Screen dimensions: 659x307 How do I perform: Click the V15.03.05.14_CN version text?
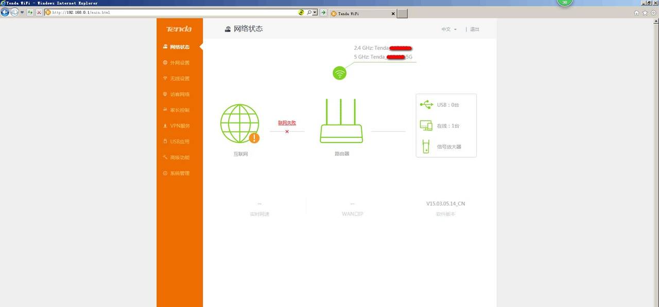point(445,204)
